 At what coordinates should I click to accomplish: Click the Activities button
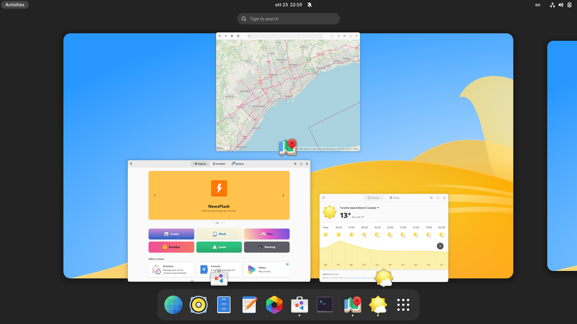pos(15,5)
